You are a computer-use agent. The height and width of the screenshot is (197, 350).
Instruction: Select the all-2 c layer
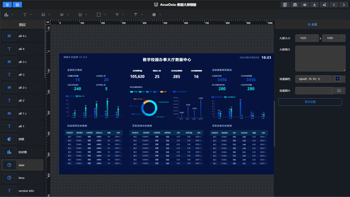(22, 87)
